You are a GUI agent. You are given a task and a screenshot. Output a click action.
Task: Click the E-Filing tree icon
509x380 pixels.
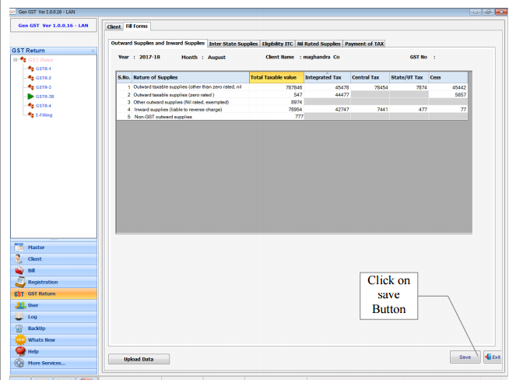click(31, 115)
